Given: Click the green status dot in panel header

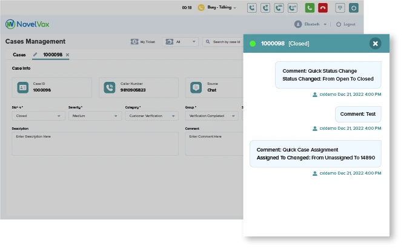Looking at the screenshot, I should click(253, 44).
